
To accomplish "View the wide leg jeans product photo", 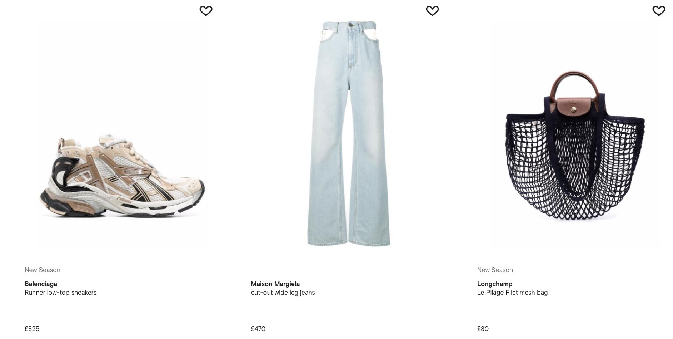I will [x=349, y=134].
